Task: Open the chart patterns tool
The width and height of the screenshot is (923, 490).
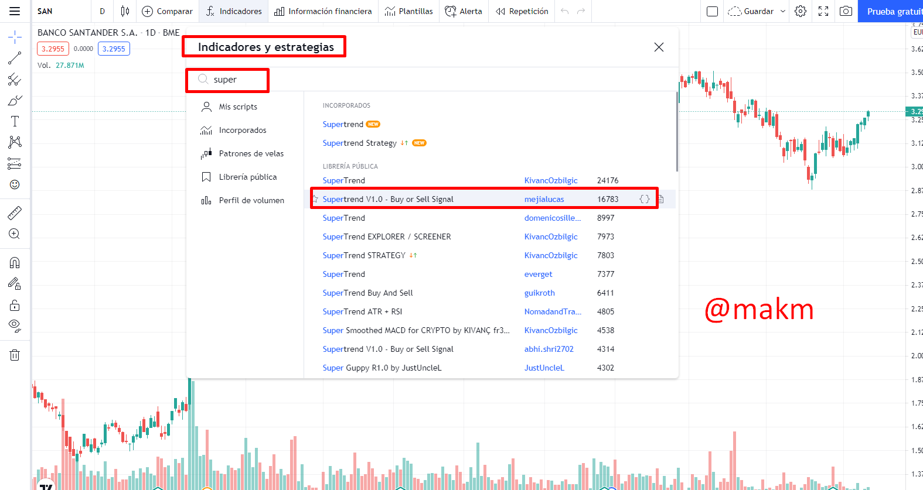Action: tap(15, 142)
